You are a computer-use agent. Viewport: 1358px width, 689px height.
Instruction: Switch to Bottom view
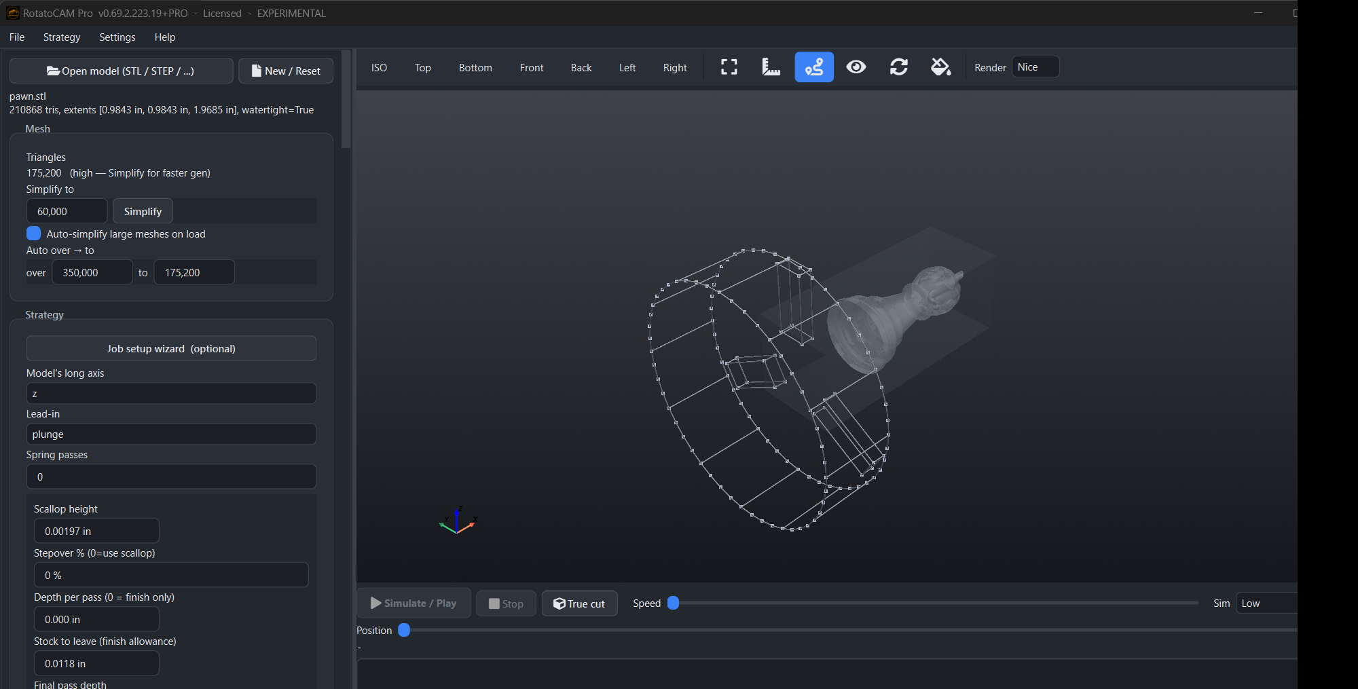pos(475,68)
